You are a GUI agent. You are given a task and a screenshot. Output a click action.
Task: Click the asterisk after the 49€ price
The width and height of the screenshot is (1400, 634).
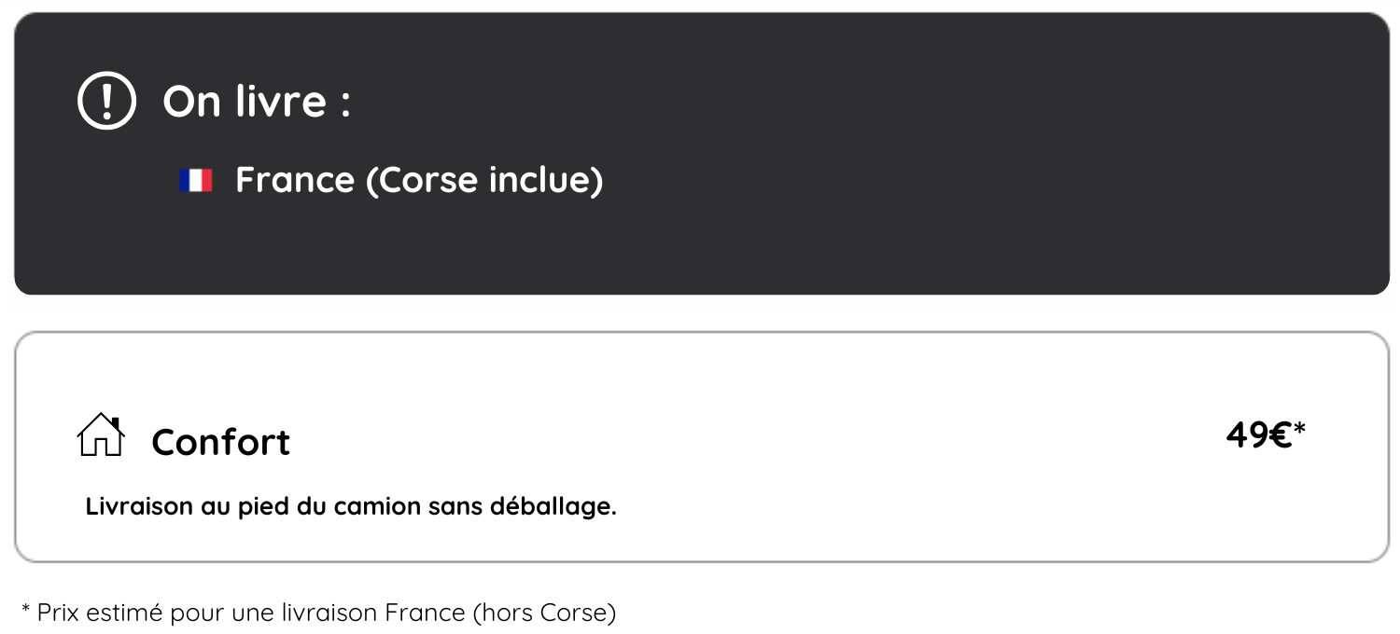click(x=1299, y=429)
